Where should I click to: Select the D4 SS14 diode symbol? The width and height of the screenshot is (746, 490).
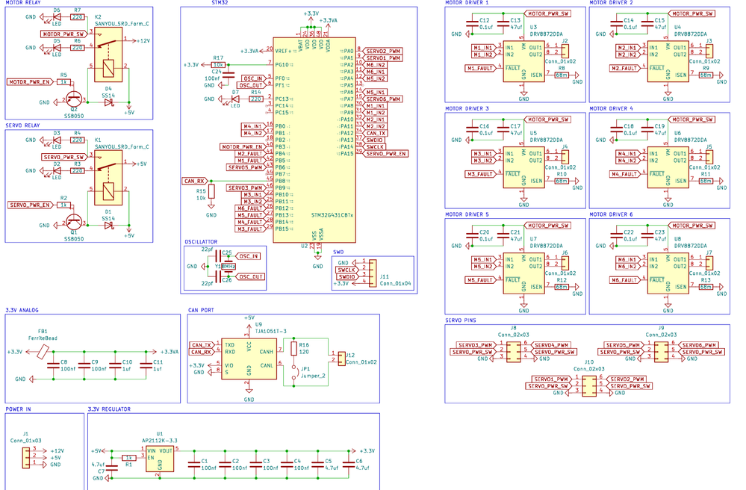(109, 102)
